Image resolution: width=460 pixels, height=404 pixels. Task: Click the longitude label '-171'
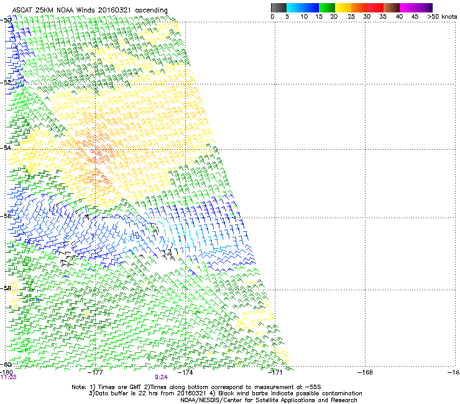coord(275,372)
